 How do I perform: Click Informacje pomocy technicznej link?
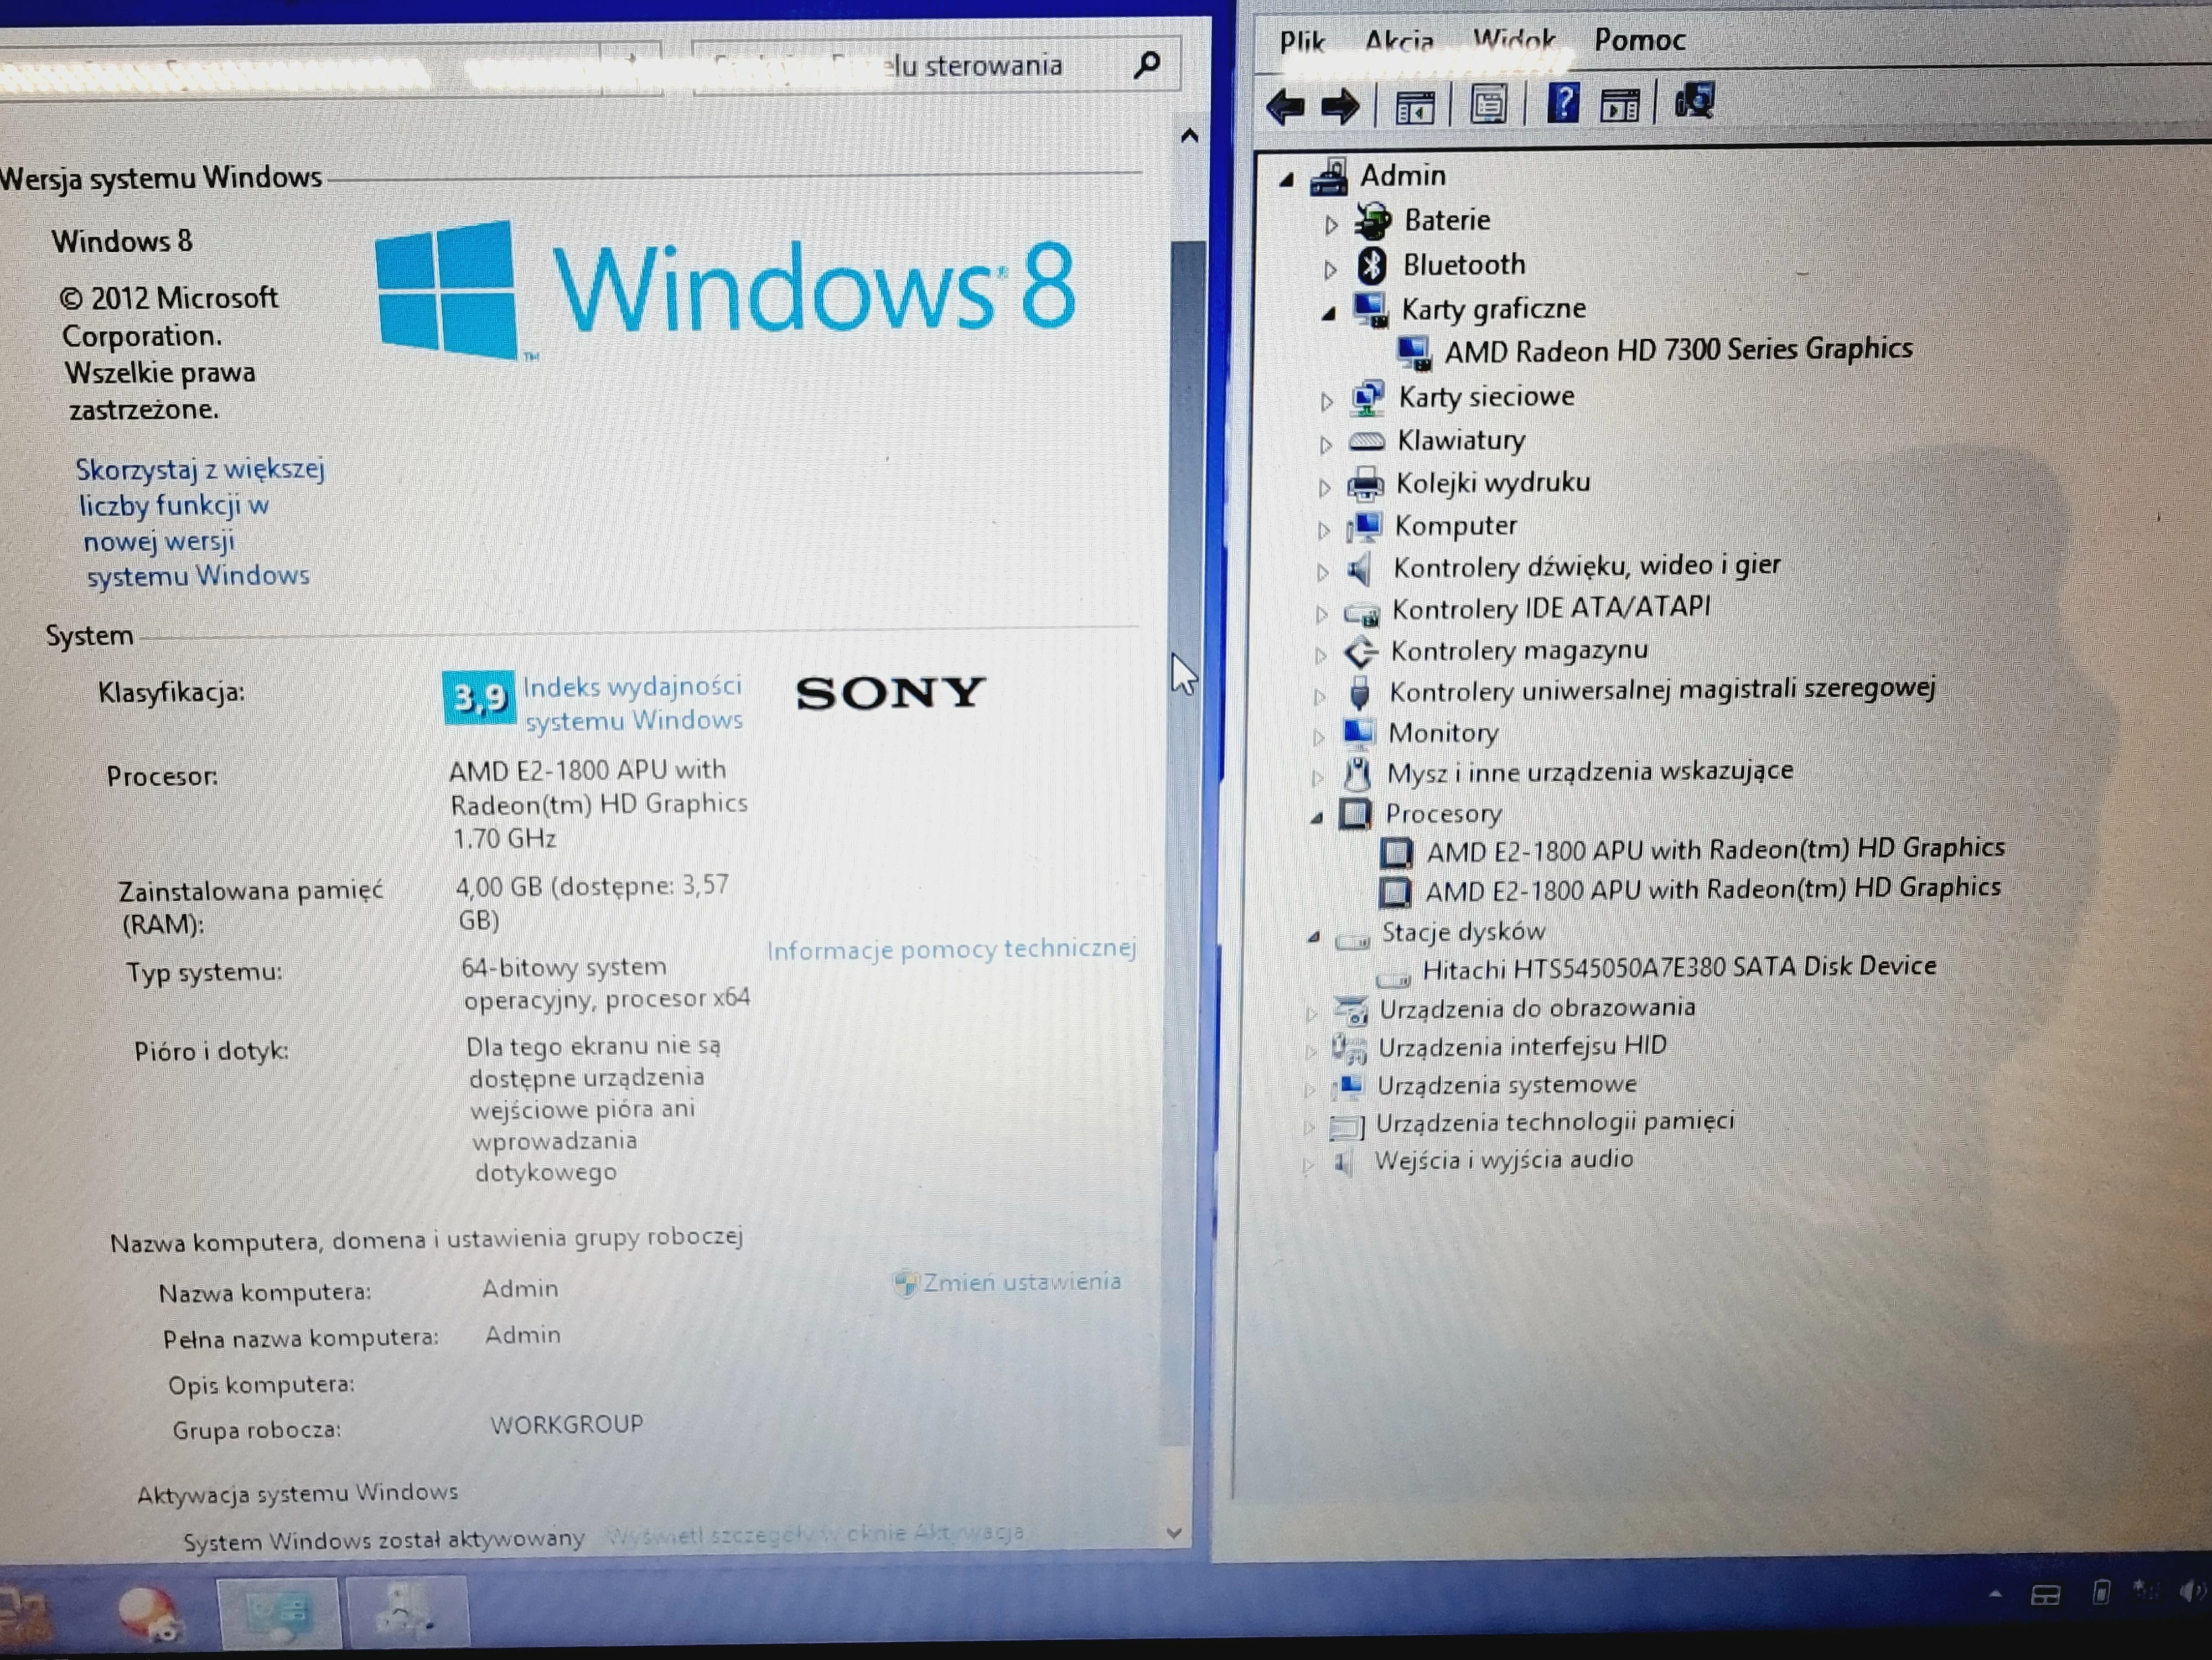coord(951,949)
